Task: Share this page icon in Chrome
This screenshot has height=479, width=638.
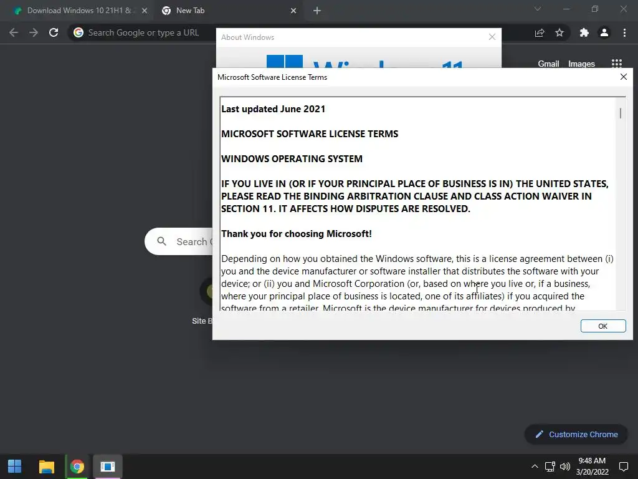Action: tap(540, 32)
